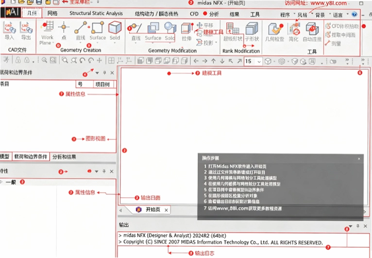This screenshot has width=372, height=258.
Task: Rotate view with the down arrow icon
Action: click(222, 61)
